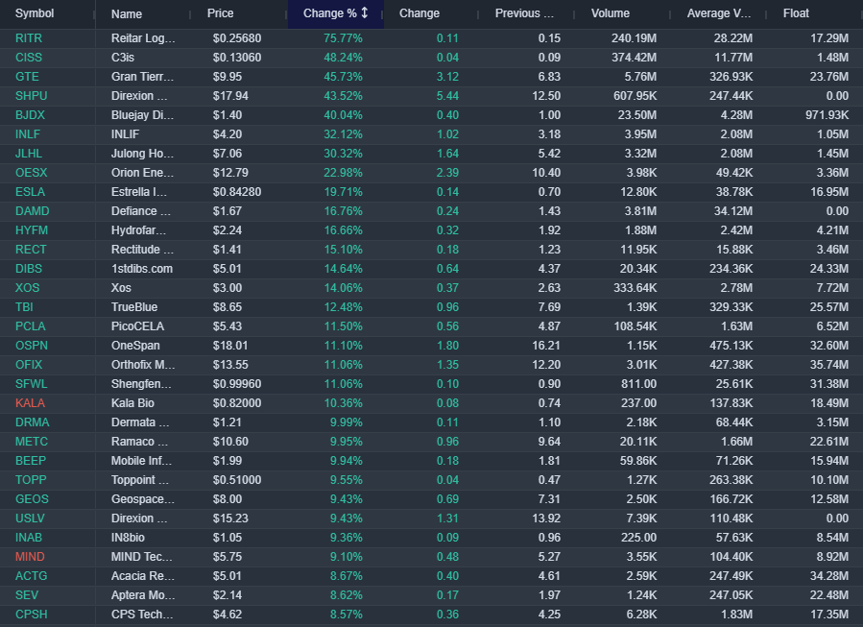Toggle sort arrow icon on Change % column
The image size is (863, 627).
[x=365, y=12]
